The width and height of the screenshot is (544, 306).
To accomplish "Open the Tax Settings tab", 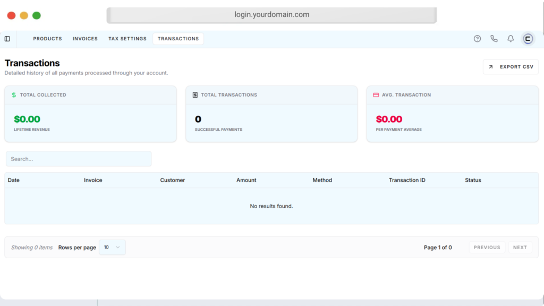I will point(127,39).
